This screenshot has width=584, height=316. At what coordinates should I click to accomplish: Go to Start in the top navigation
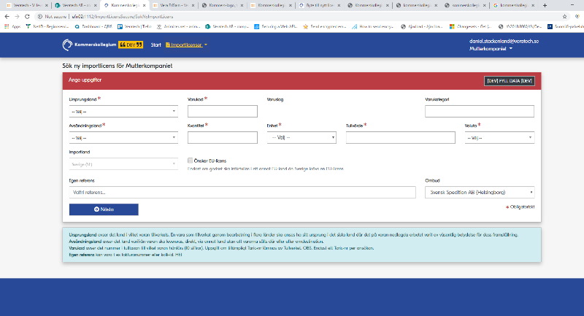pos(155,45)
